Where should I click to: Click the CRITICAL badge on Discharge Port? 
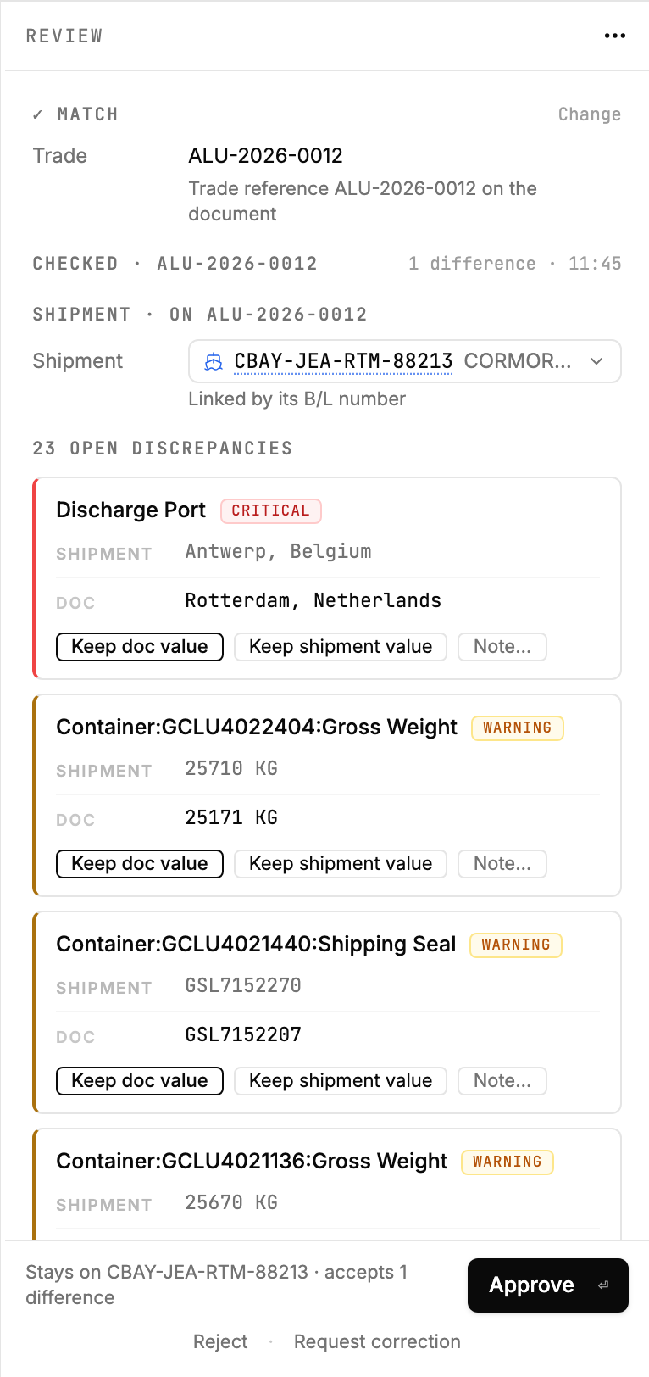(x=271, y=510)
